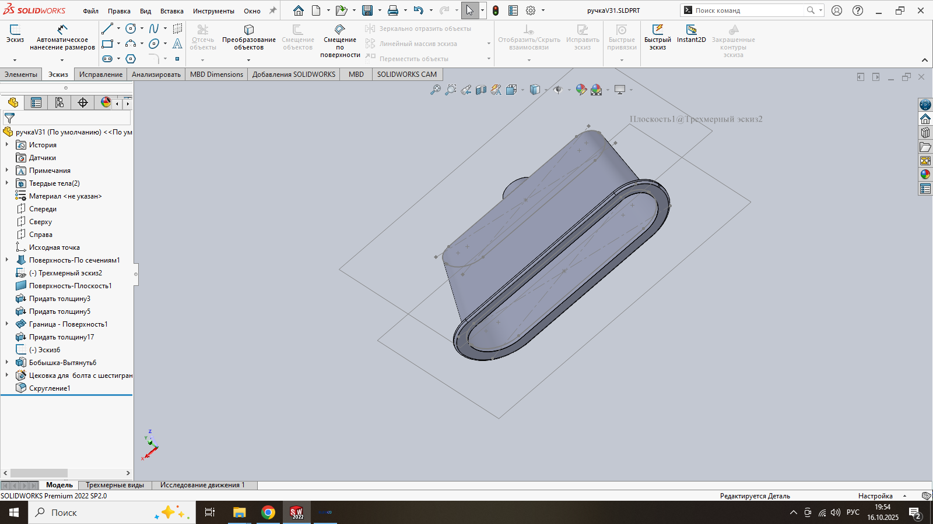Viewport: 933px width, 524px height.
Task: Open the Edit Appearance color ball
Action: tap(581, 90)
